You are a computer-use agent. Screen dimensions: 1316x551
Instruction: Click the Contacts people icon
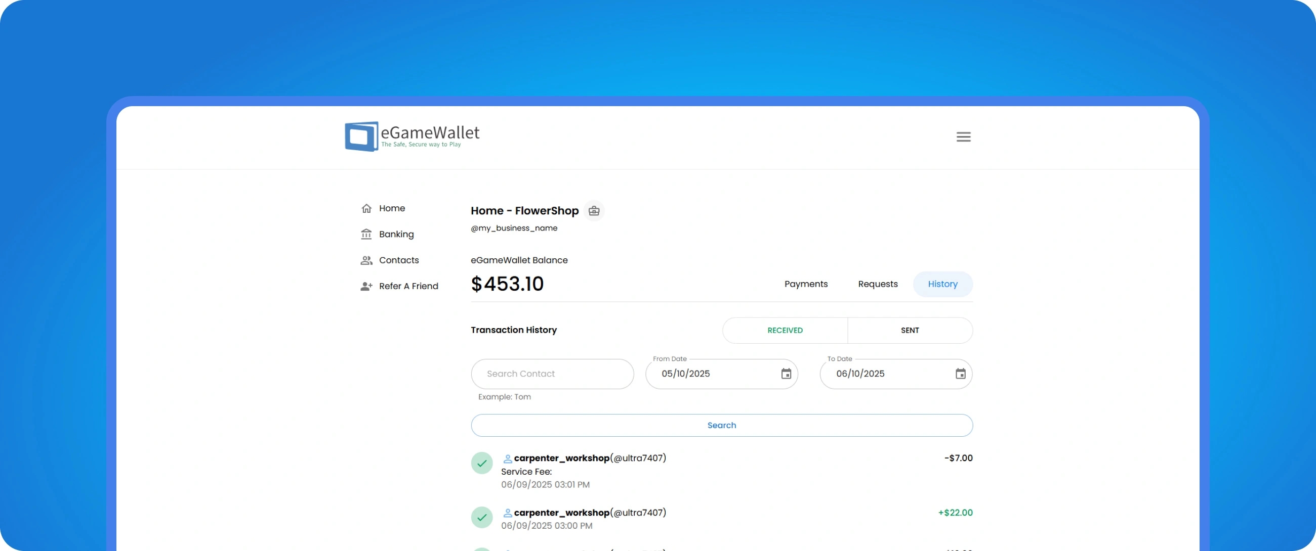tap(366, 260)
